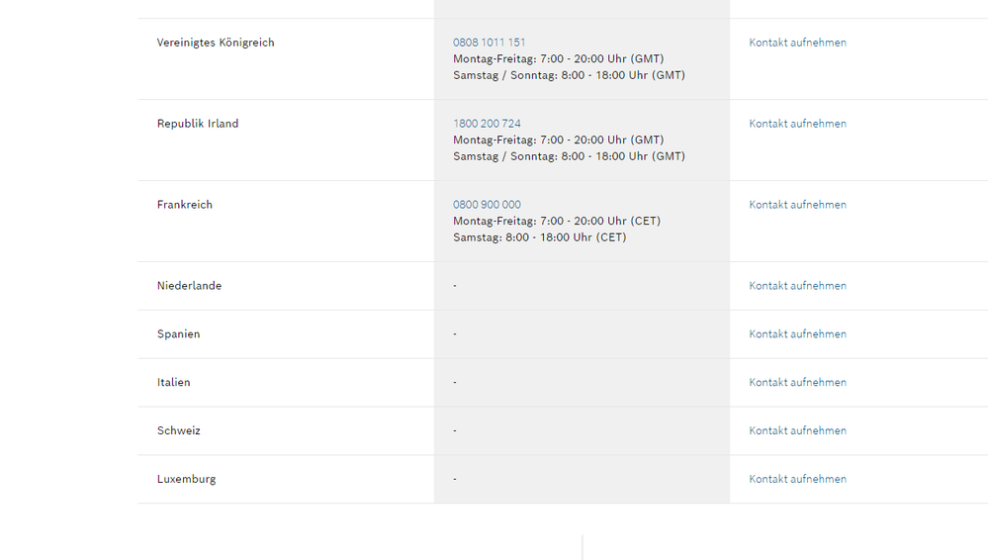The height and width of the screenshot is (560, 988).
Task: Click Kontakt aufnehmen for Vereinigtes Königreich
Action: coord(797,43)
